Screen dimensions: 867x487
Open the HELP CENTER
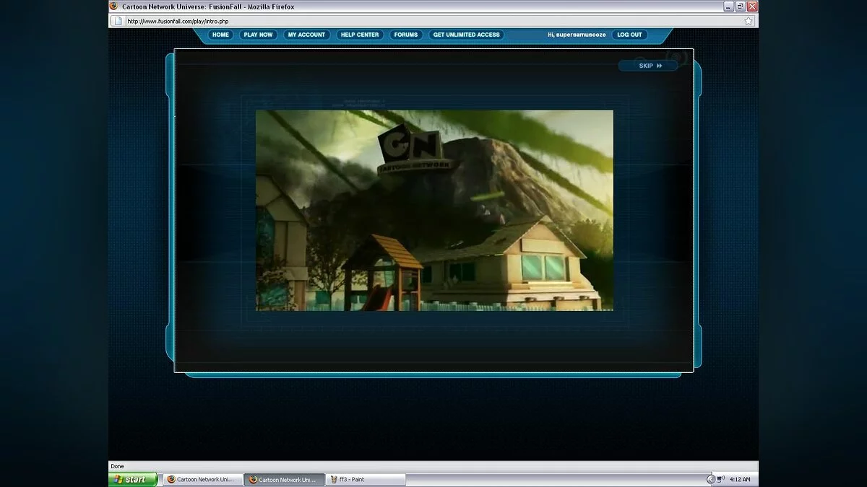coord(360,35)
